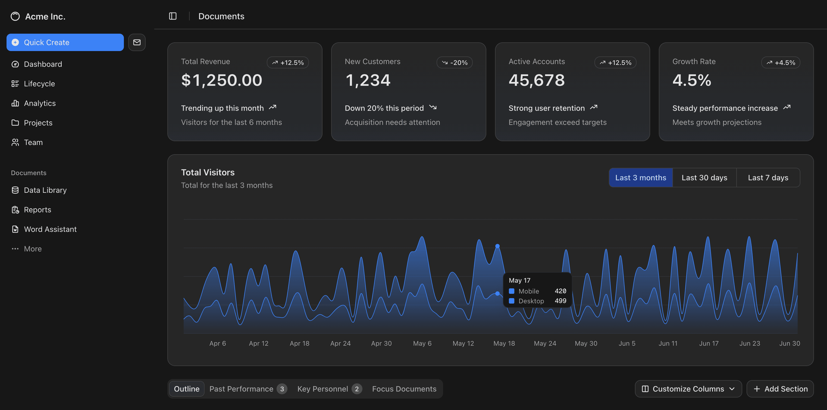The width and height of the screenshot is (827, 410).
Task: Click the mail icon beside Quick Create
Action: click(137, 42)
